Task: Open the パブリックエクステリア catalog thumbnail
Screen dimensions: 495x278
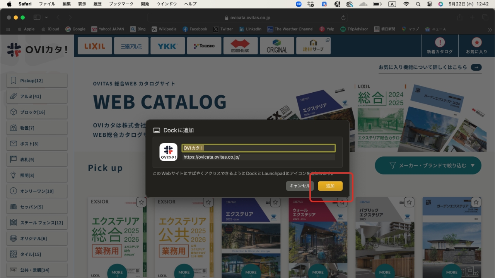Action: (385, 237)
